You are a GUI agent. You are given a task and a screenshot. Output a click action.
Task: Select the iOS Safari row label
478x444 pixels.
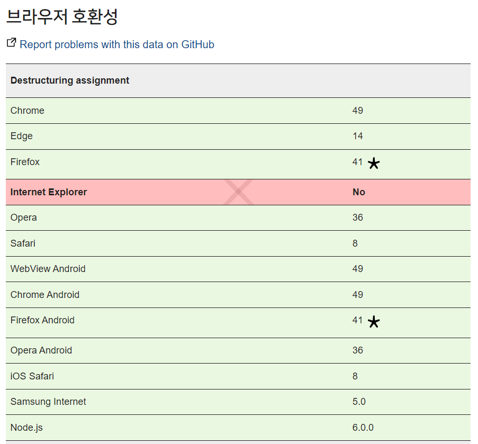point(32,376)
